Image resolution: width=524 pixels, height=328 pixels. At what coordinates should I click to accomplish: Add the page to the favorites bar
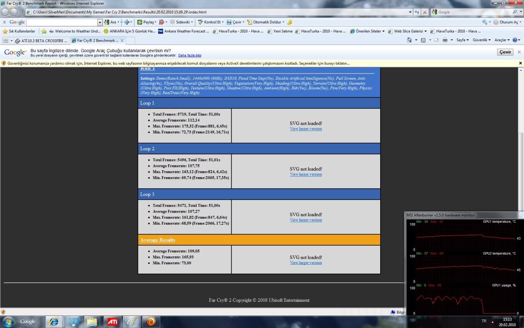[x=44, y=31]
